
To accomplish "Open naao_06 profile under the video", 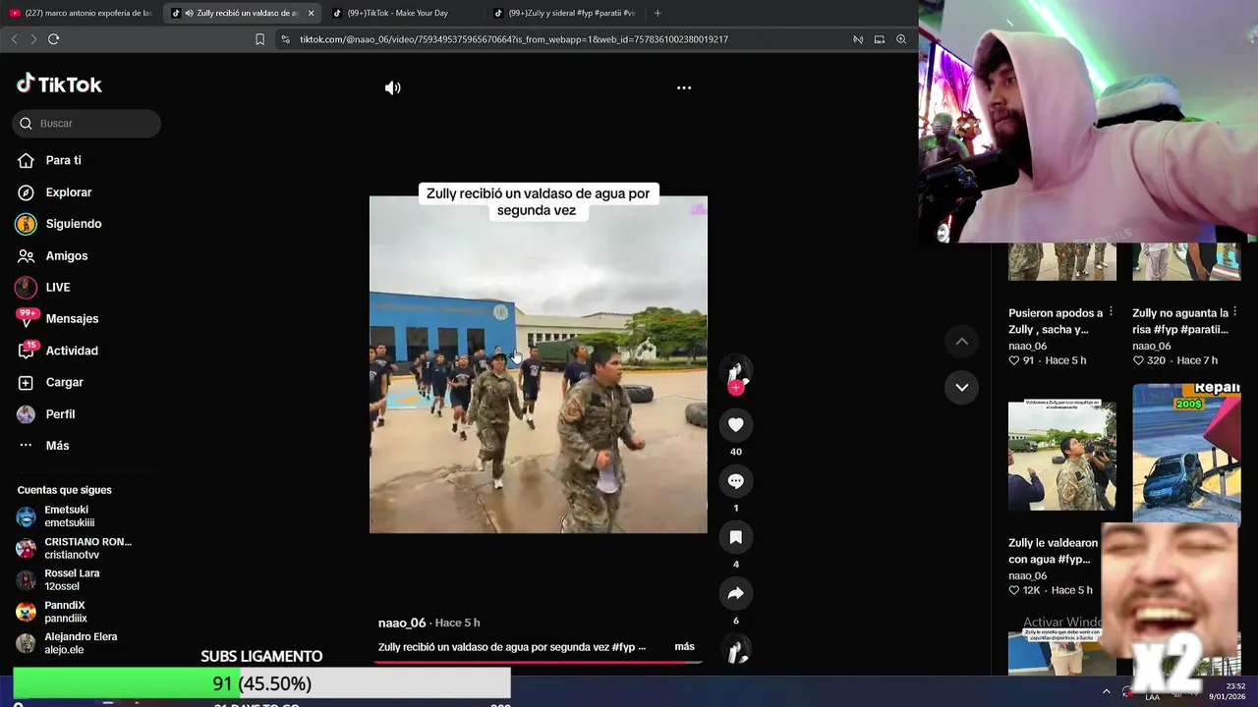I will 402,623.
